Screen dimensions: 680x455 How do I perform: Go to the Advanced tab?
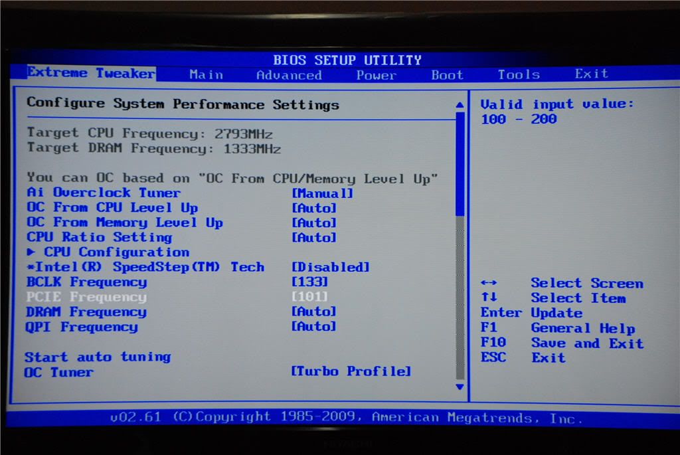[x=289, y=75]
